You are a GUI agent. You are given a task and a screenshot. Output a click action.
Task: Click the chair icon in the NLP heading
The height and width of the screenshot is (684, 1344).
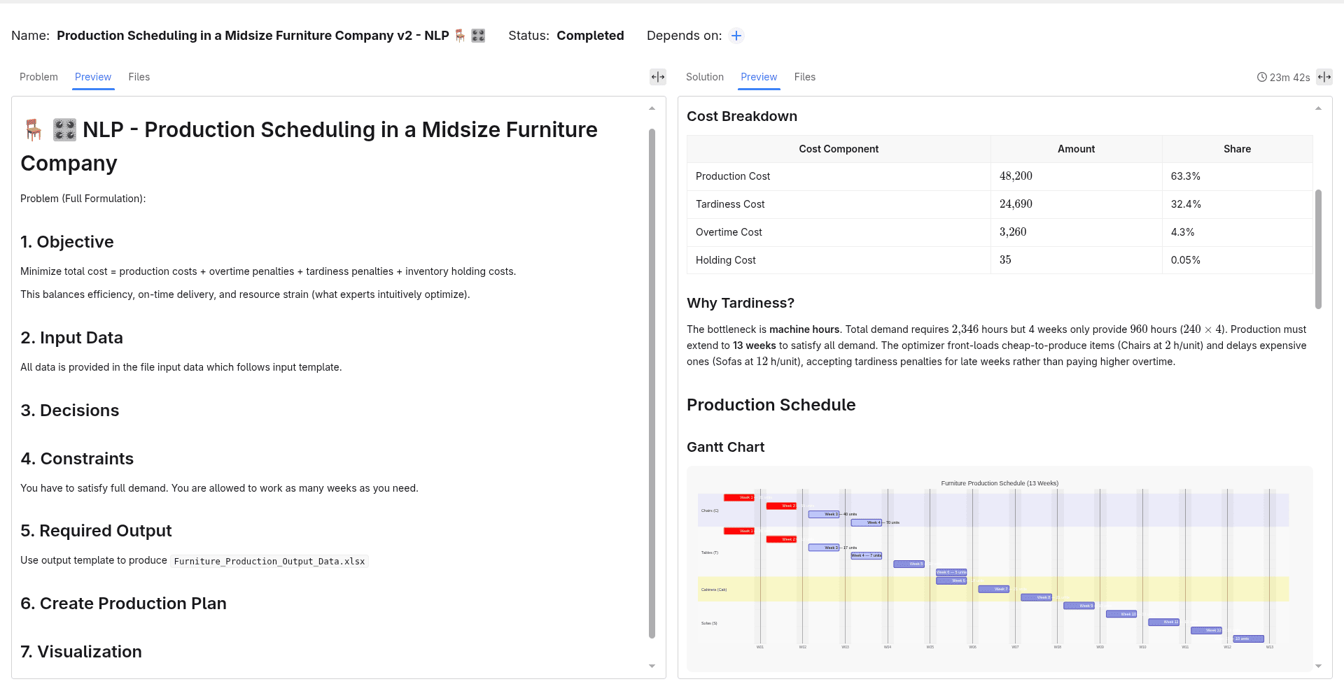[x=34, y=130]
